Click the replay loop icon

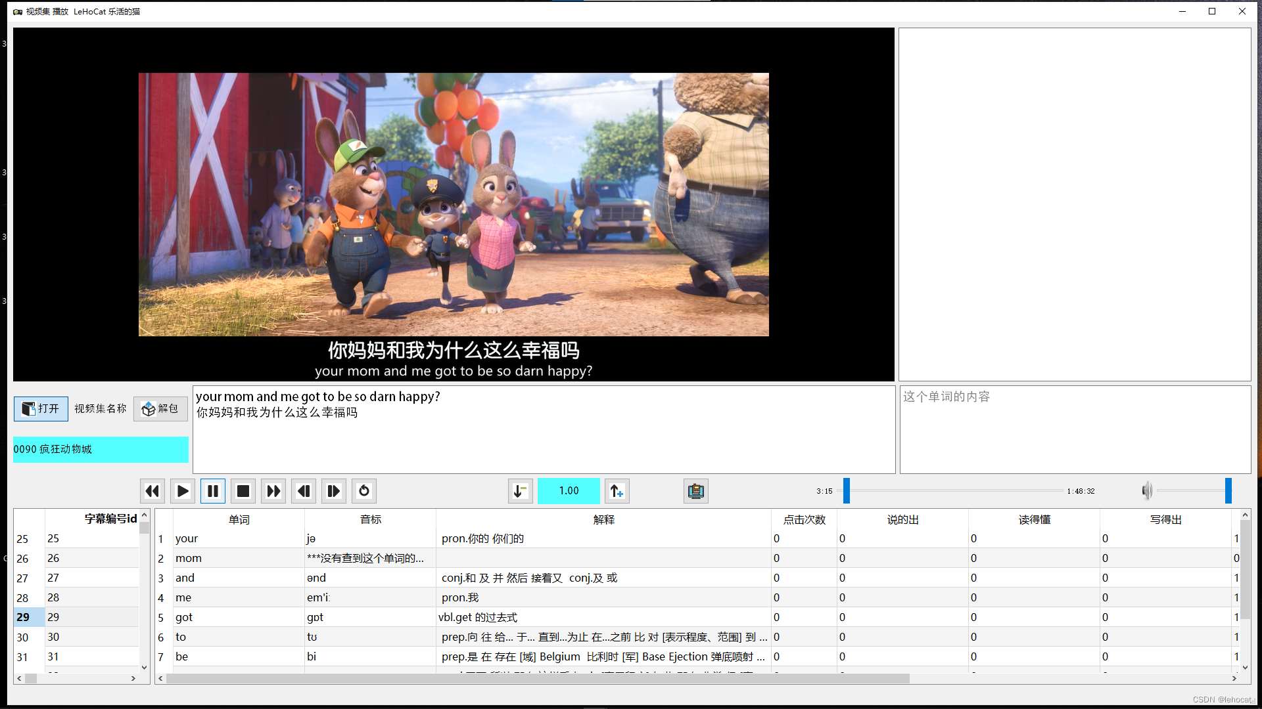tap(364, 491)
